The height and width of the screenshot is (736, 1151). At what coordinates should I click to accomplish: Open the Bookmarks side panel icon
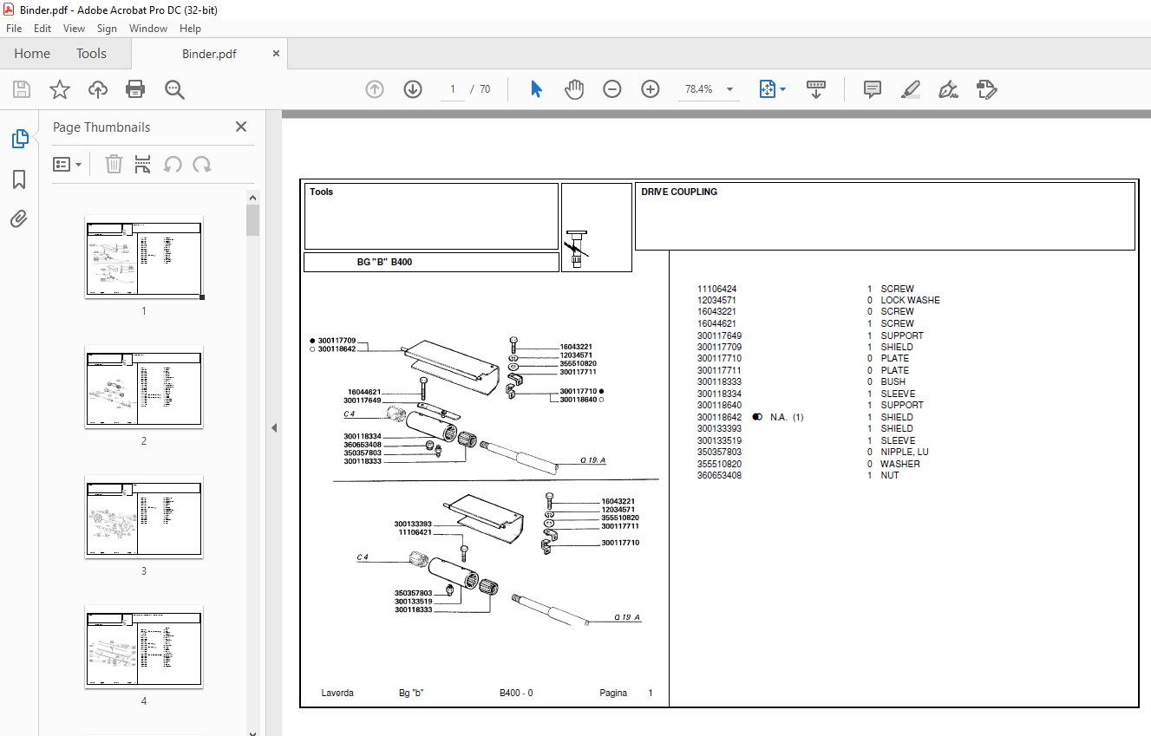pyautogui.click(x=19, y=179)
